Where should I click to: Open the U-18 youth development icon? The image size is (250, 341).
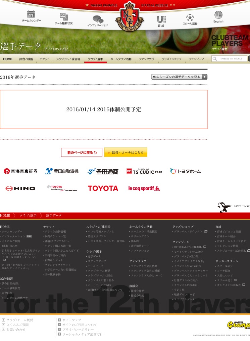[161, 19]
